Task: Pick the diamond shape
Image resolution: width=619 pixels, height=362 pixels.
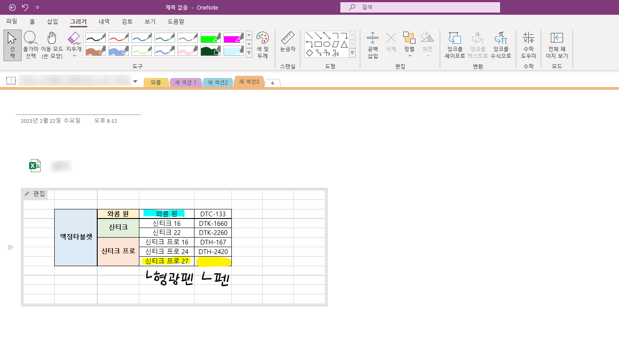Action: click(x=309, y=53)
